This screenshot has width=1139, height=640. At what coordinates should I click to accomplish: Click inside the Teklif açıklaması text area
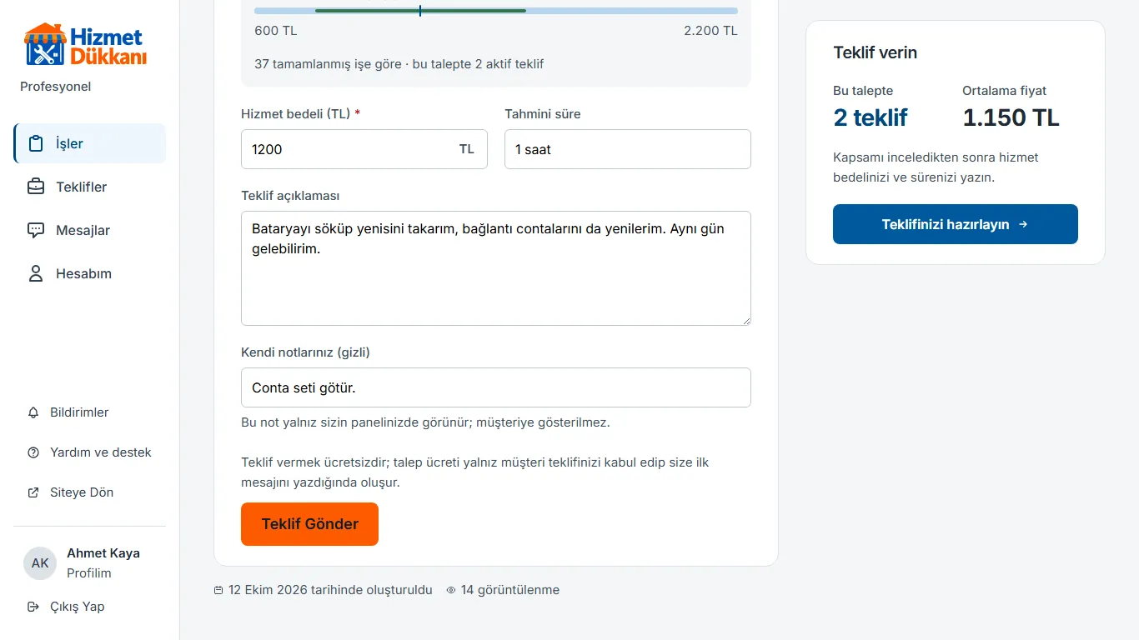(x=496, y=268)
